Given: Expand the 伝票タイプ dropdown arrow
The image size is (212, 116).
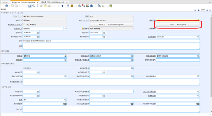Looking at the screenshot, I should (65, 29).
